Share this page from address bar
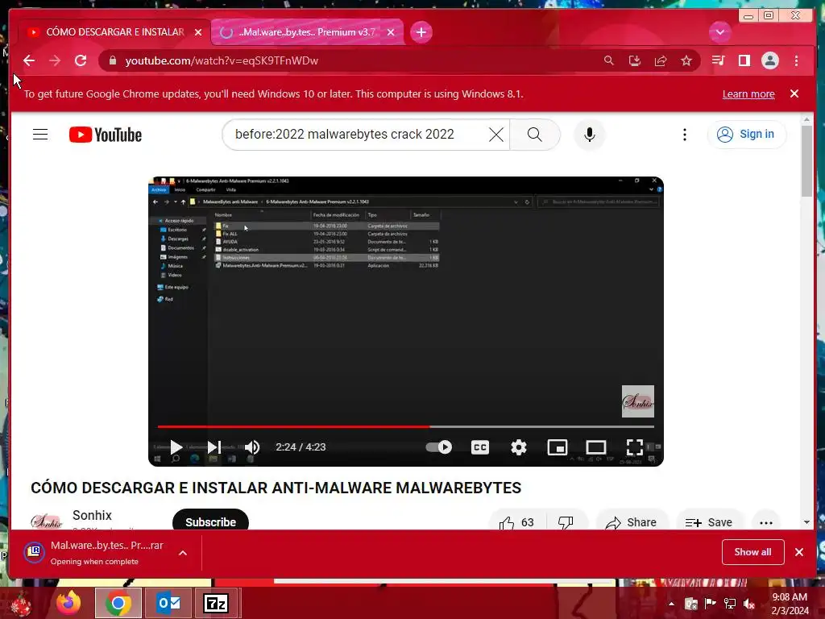 click(x=661, y=60)
